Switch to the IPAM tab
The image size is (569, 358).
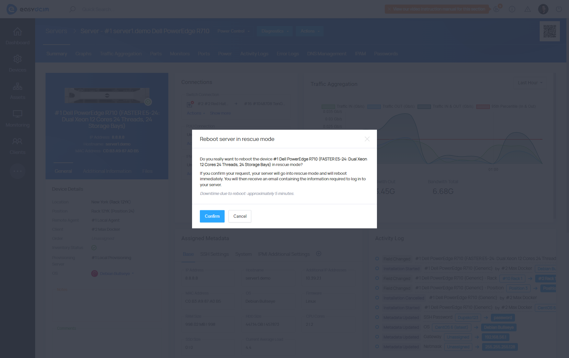[x=360, y=54]
